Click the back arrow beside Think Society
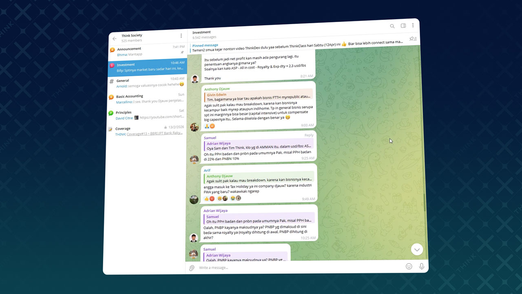The width and height of the screenshot is (522, 294). pyautogui.click(x=114, y=39)
